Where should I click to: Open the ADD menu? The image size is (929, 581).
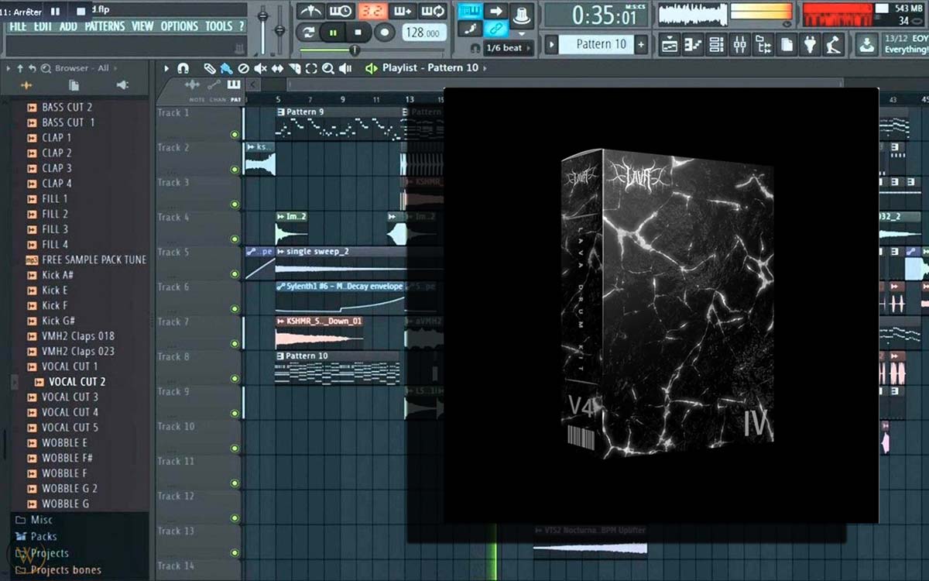coord(68,26)
